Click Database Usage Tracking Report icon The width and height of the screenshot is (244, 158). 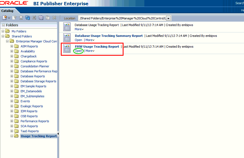[67, 27]
